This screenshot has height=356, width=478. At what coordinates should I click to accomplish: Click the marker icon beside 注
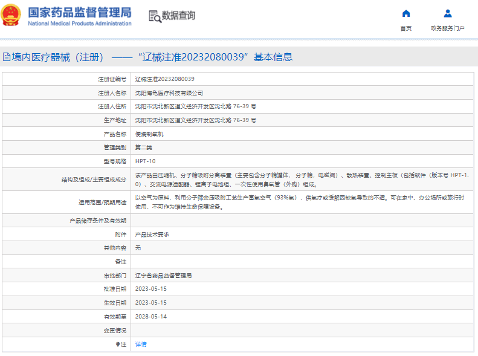[x=118, y=345]
